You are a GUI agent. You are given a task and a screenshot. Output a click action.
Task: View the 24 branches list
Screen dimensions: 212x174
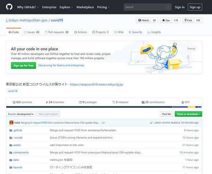(55, 102)
